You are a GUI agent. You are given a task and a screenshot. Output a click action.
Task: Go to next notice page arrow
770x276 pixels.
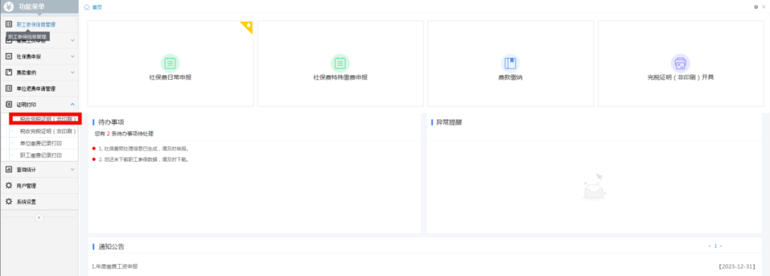point(721,245)
